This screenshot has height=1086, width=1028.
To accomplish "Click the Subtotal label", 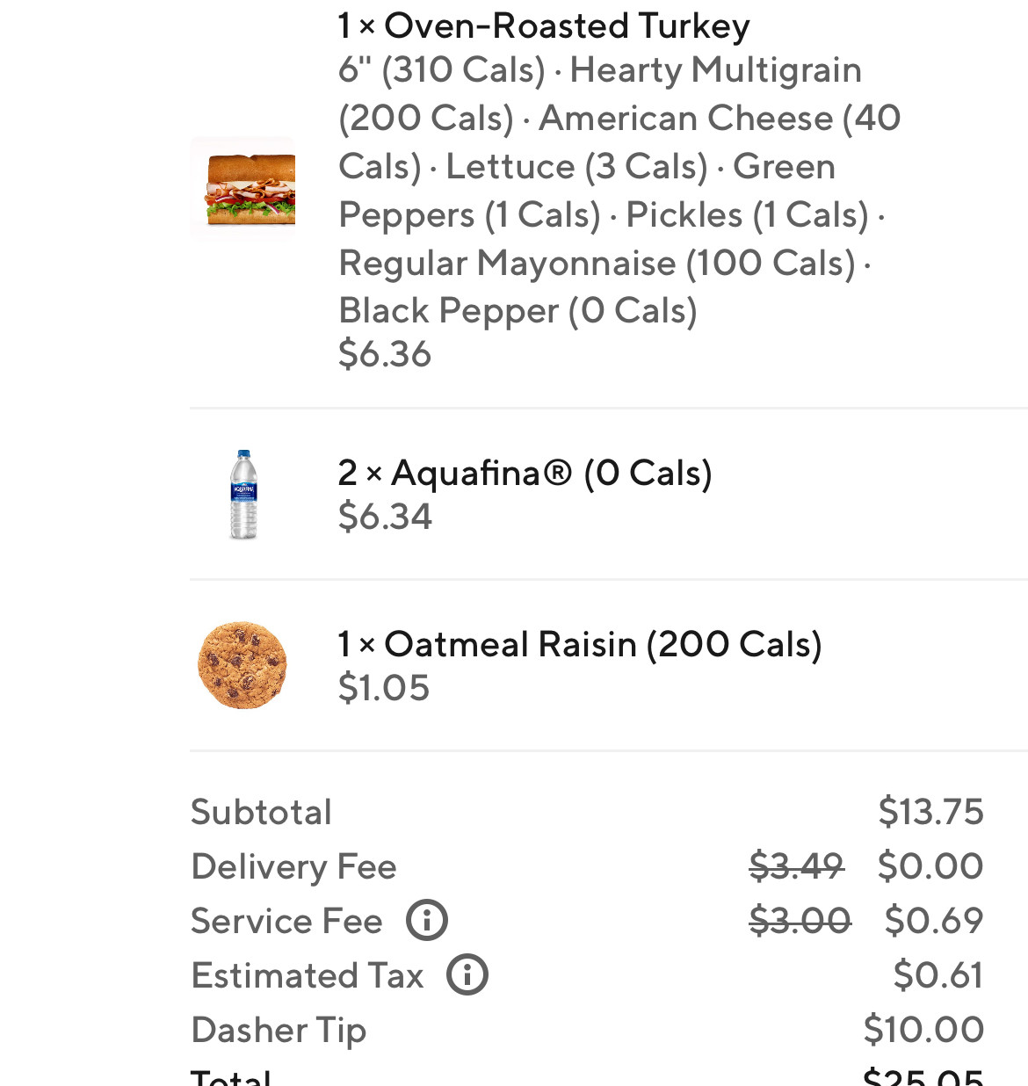I will click(262, 812).
